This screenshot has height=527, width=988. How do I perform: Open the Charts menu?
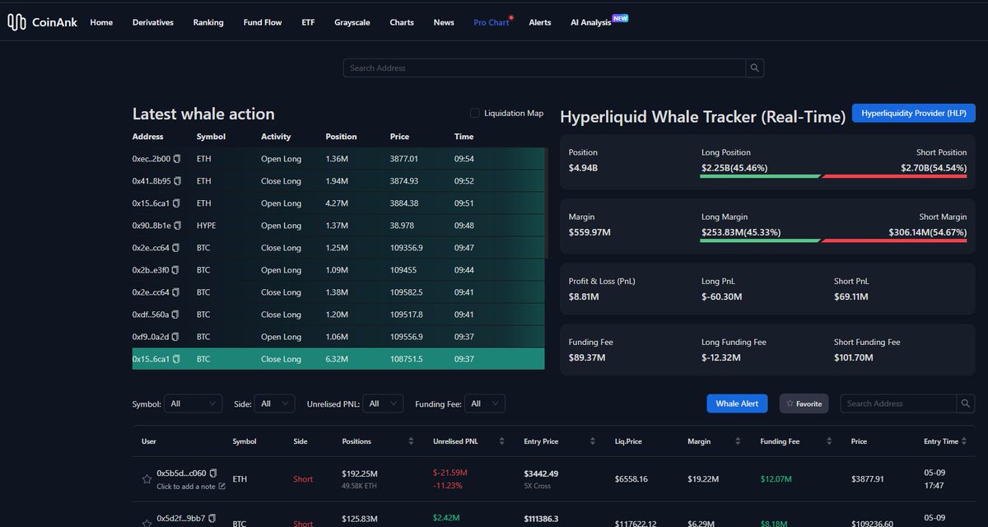pyautogui.click(x=402, y=22)
